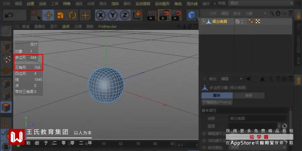This screenshot has height=151, width=302.
Task: Click Attribute Manager back arrow
Action: click(248, 79)
